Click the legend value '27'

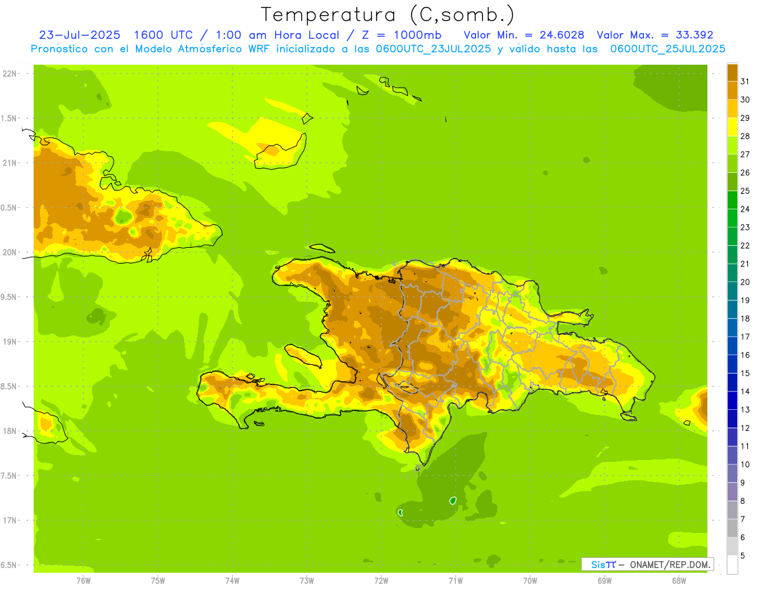click(x=745, y=154)
